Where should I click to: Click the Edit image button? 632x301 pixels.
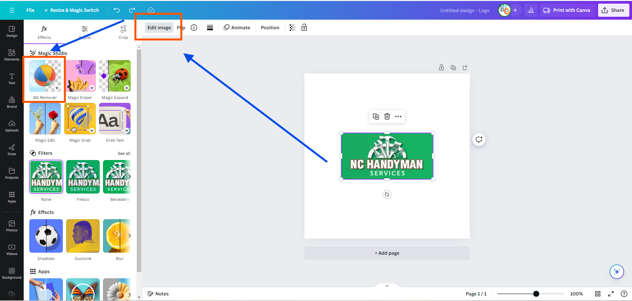[159, 28]
